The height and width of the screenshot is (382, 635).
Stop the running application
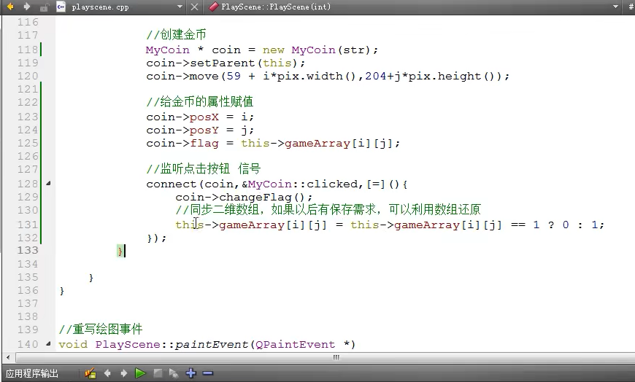pos(158,373)
